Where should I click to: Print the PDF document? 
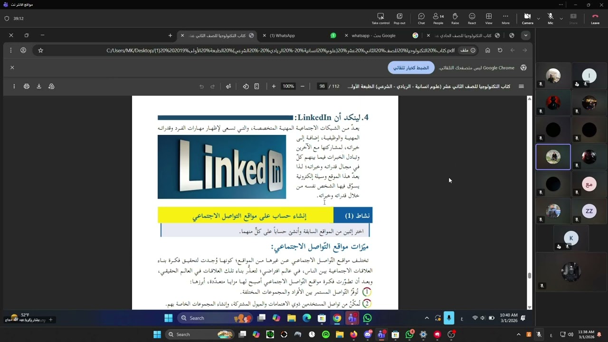[x=27, y=86]
